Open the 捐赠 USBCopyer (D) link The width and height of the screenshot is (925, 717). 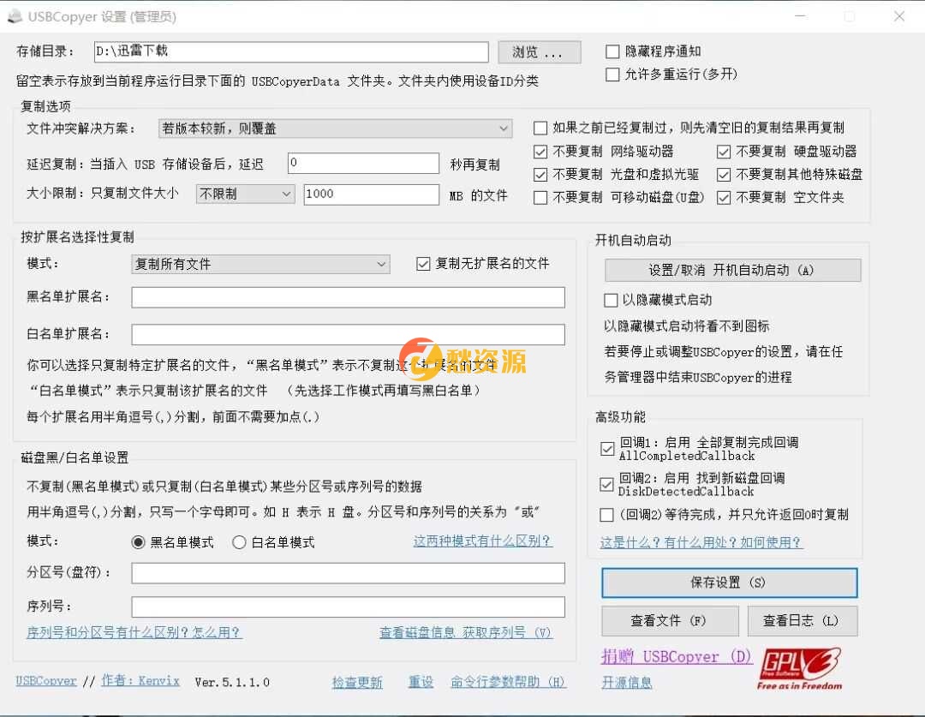point(676,656)
